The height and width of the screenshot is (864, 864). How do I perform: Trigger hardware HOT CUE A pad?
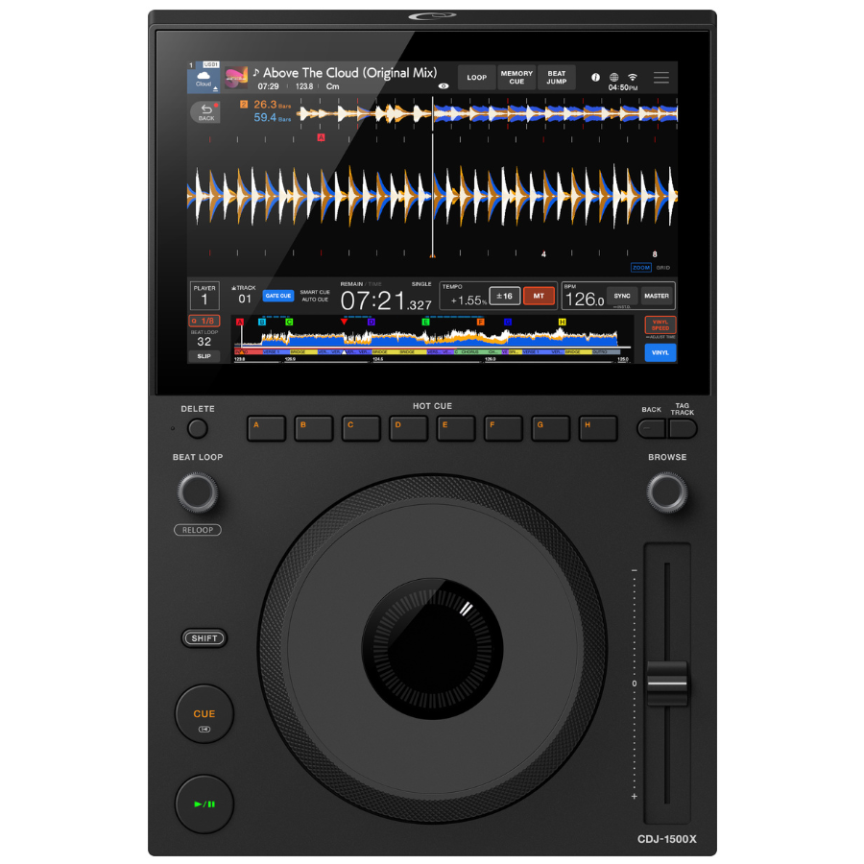tap(266, 429)
